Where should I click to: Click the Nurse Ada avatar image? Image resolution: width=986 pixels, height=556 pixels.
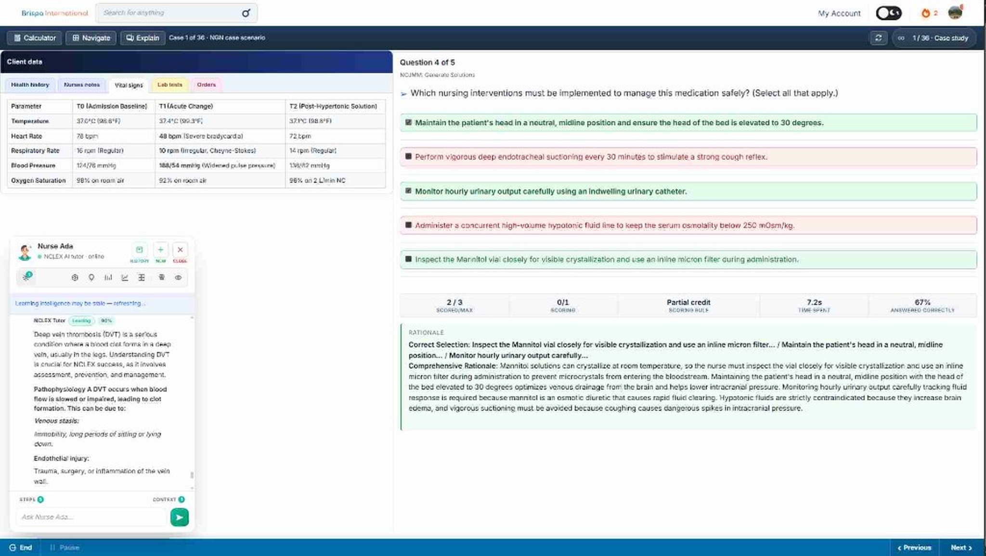[x=24, y=252]
